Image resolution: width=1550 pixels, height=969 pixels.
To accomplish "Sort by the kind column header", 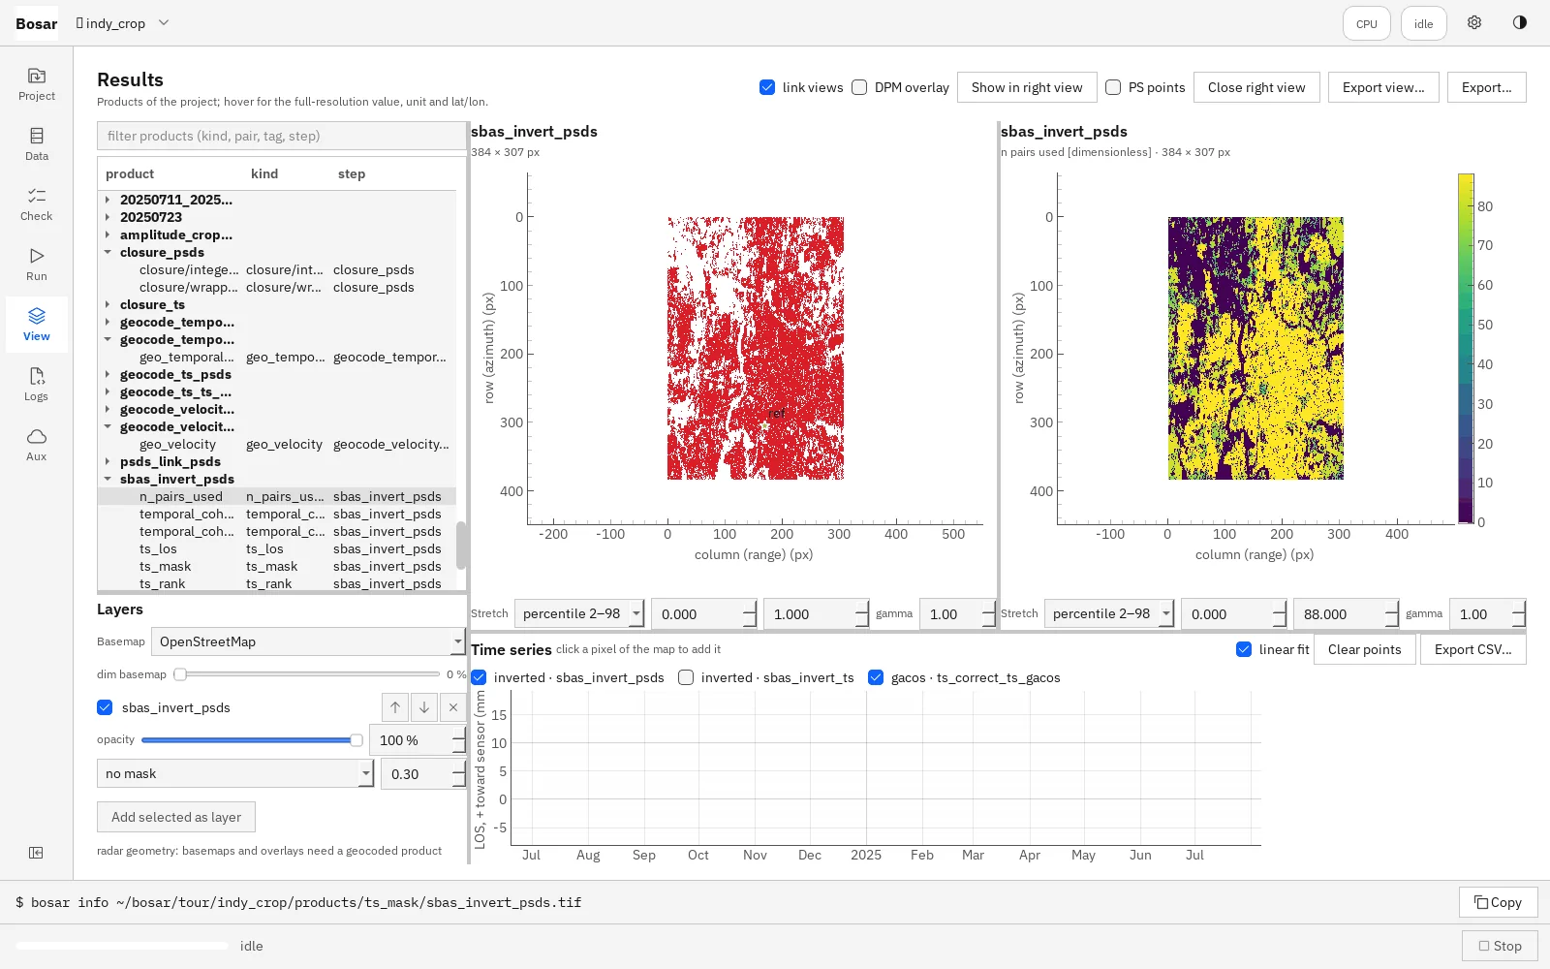I will (x=264, y=173).
